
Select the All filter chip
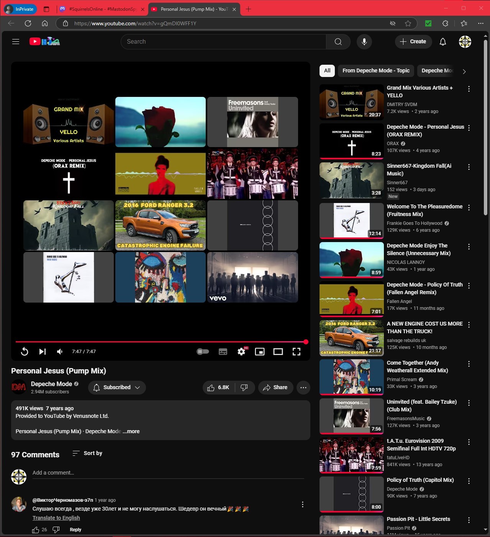[327, 70]
